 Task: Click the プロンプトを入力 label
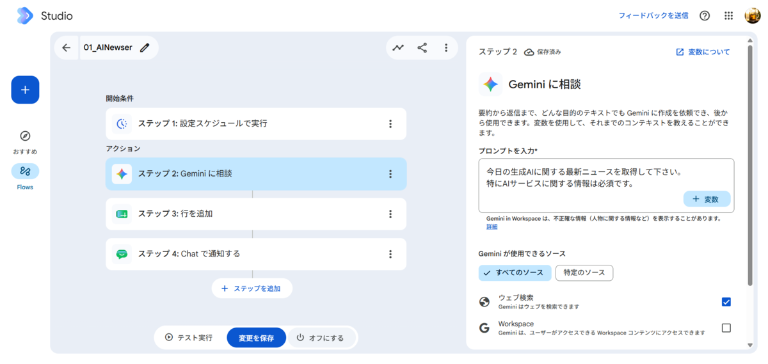508,150
